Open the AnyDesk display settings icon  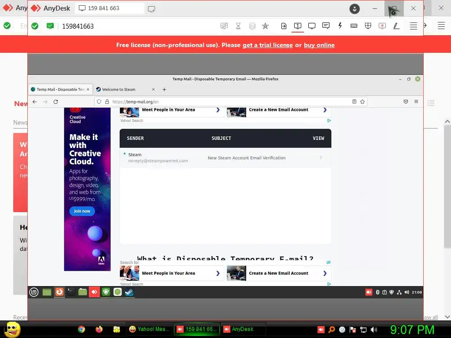(312, 26)
